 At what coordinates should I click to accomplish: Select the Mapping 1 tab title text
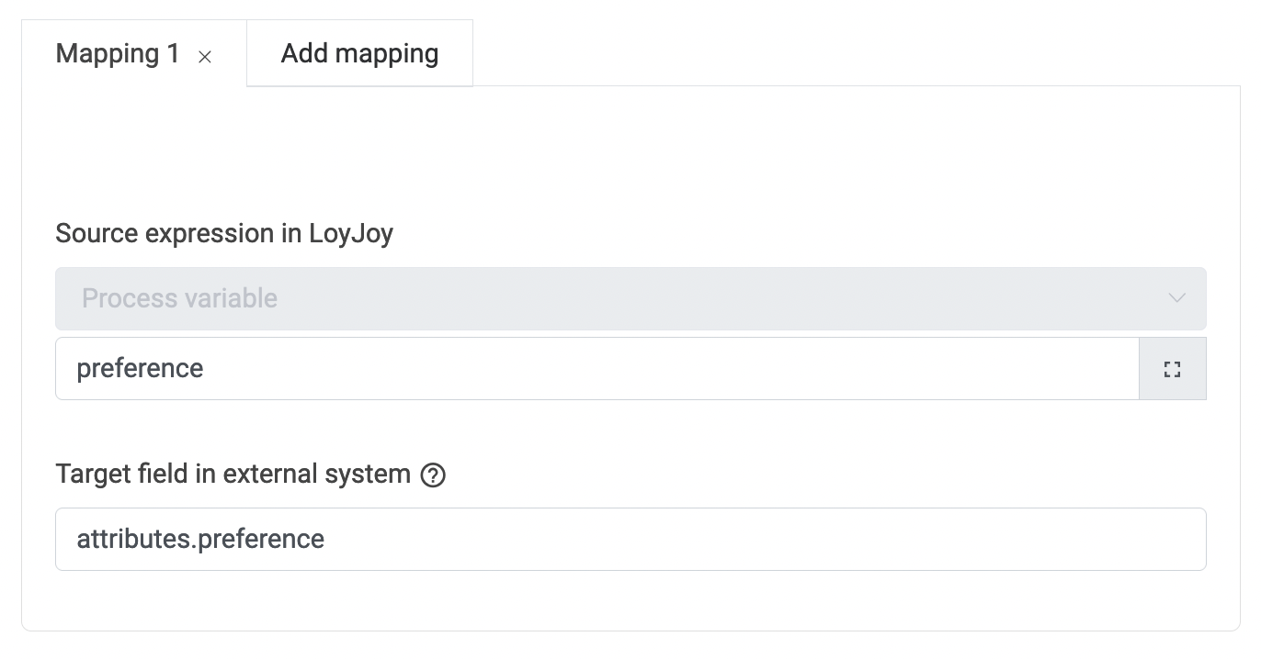pos(118,54)
